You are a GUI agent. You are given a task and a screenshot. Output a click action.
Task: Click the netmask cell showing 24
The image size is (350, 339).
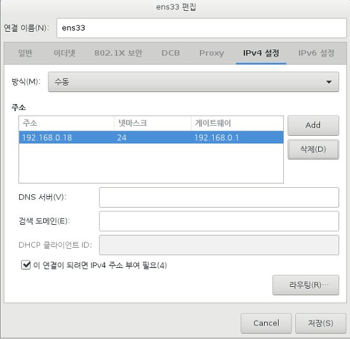pos(153,137)
